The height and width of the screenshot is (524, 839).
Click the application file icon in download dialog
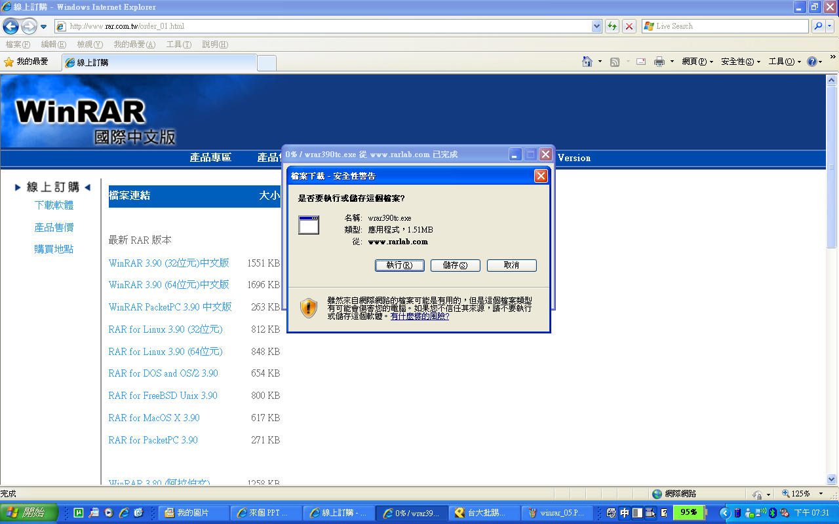click(x=308, y=225)
